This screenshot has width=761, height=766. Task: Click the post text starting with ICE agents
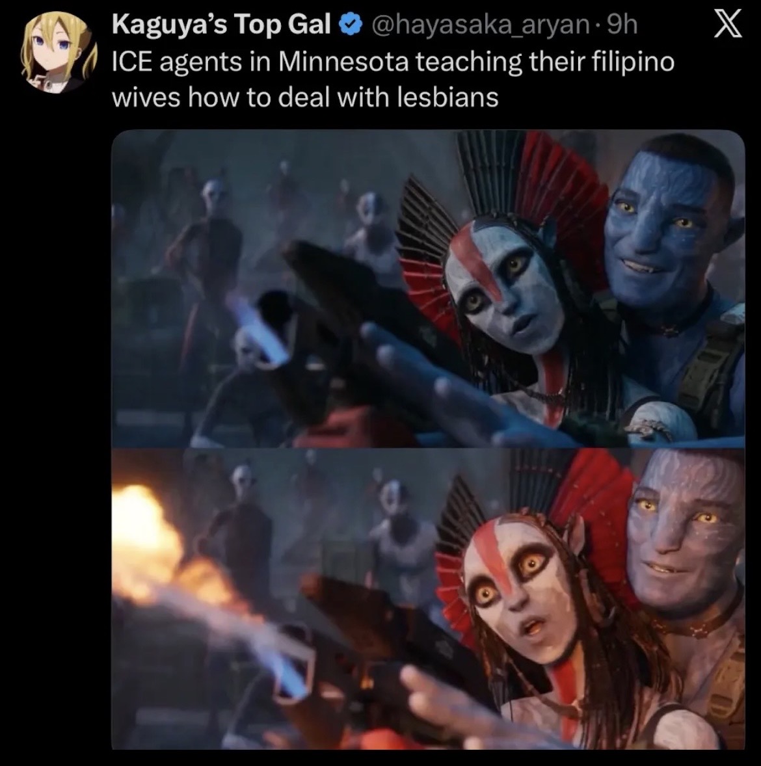point(393,79)
